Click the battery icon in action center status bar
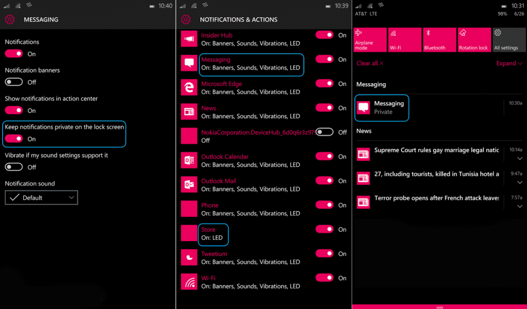Viewport: 527px width, 309px height. point(504,6)
